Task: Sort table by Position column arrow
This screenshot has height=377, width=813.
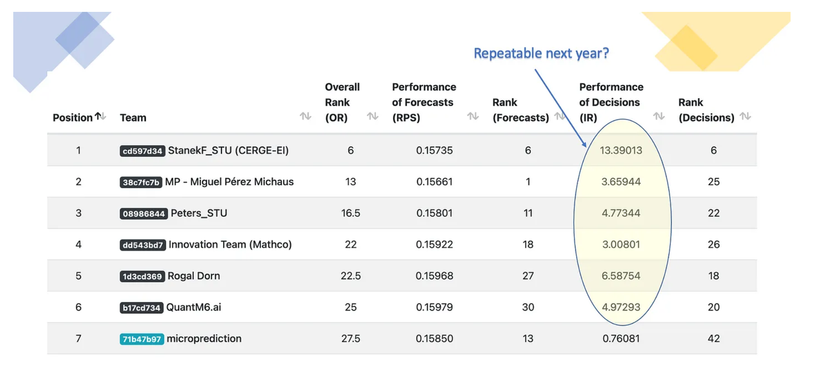Action: pyautogui.click(x=101, y=116)
